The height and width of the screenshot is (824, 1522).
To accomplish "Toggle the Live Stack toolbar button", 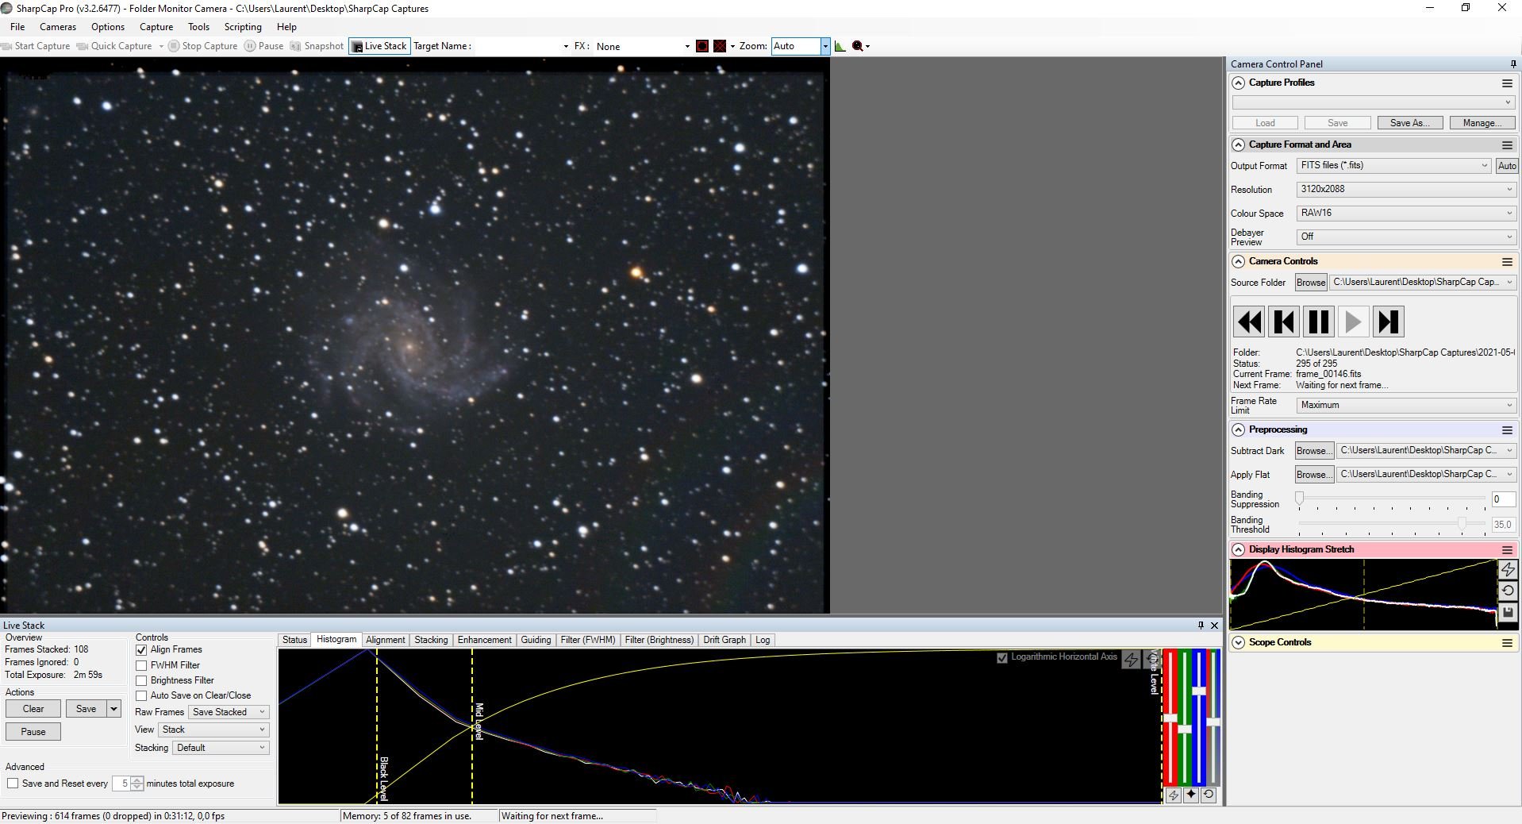I will pyautogui.click(x=379, y=46).
